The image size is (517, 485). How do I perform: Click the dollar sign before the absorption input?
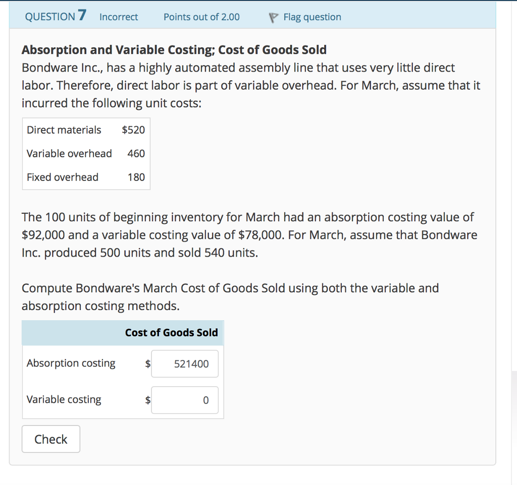pos(147,363)
